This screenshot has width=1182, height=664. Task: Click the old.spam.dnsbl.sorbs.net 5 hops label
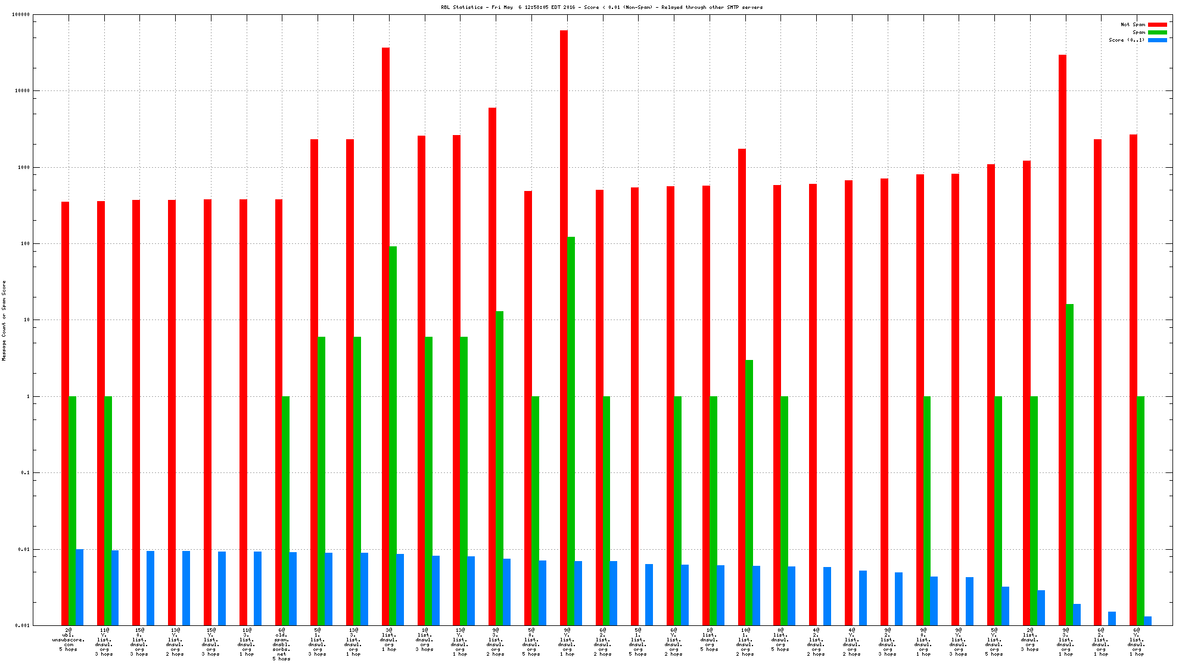tap(281, 644)
